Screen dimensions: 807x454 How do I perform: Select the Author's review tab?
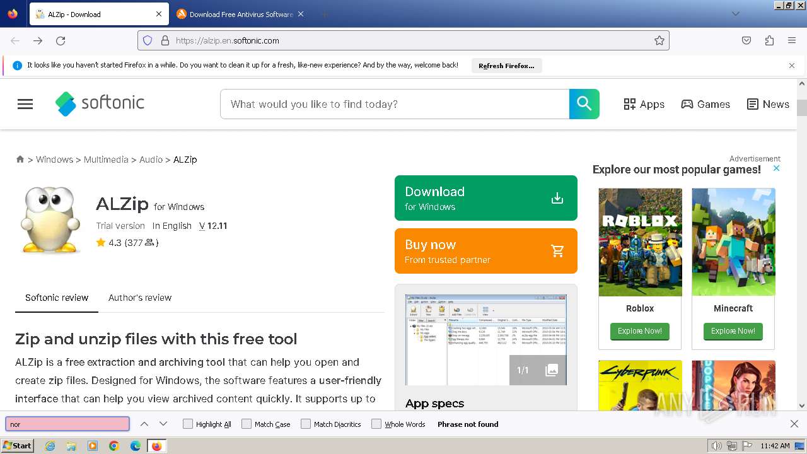click(x=140, y=298)
